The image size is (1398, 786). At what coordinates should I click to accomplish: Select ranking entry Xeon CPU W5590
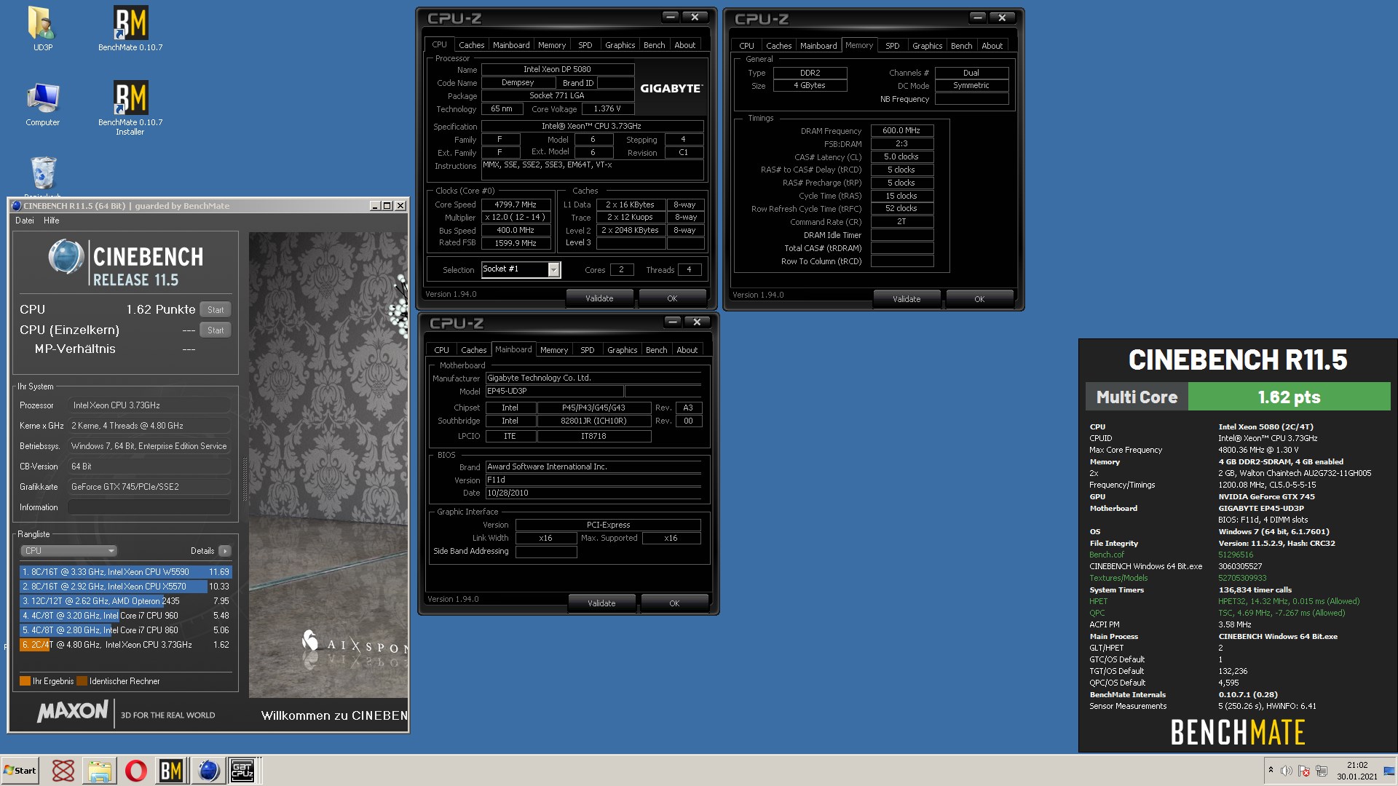click(126, 572)
